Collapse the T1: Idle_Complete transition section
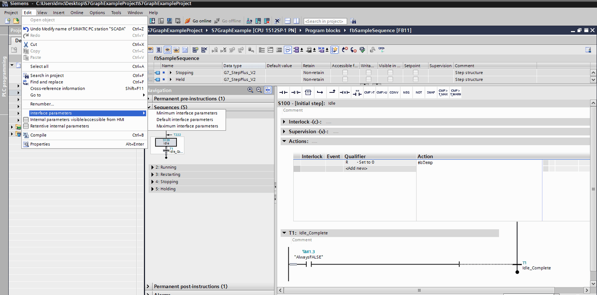Viewport: 597px width, 295px height. [284, 233]
